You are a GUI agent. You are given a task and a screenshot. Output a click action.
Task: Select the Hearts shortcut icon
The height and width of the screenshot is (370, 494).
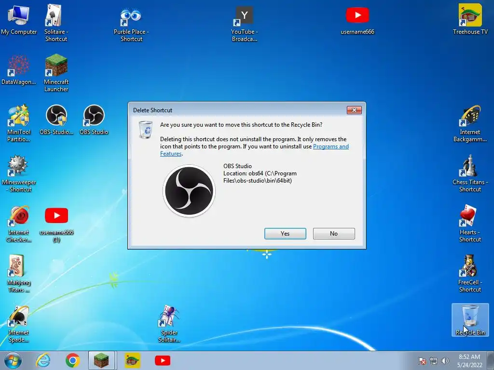pyautogui.click(x=470, y=224)
